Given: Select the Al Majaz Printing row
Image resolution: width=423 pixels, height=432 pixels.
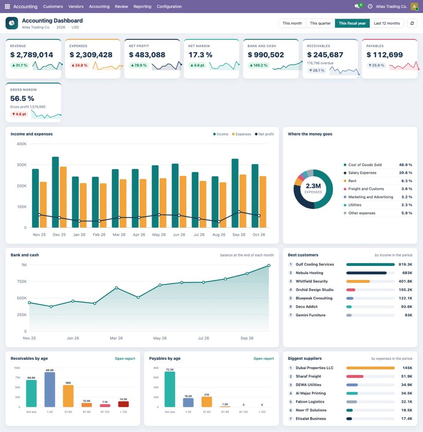Looking at the screenshot, I should click(x=350, y=393).
